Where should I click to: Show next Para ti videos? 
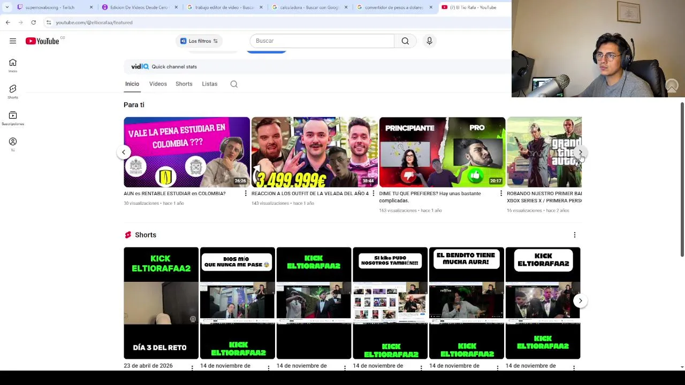[581, 152]
